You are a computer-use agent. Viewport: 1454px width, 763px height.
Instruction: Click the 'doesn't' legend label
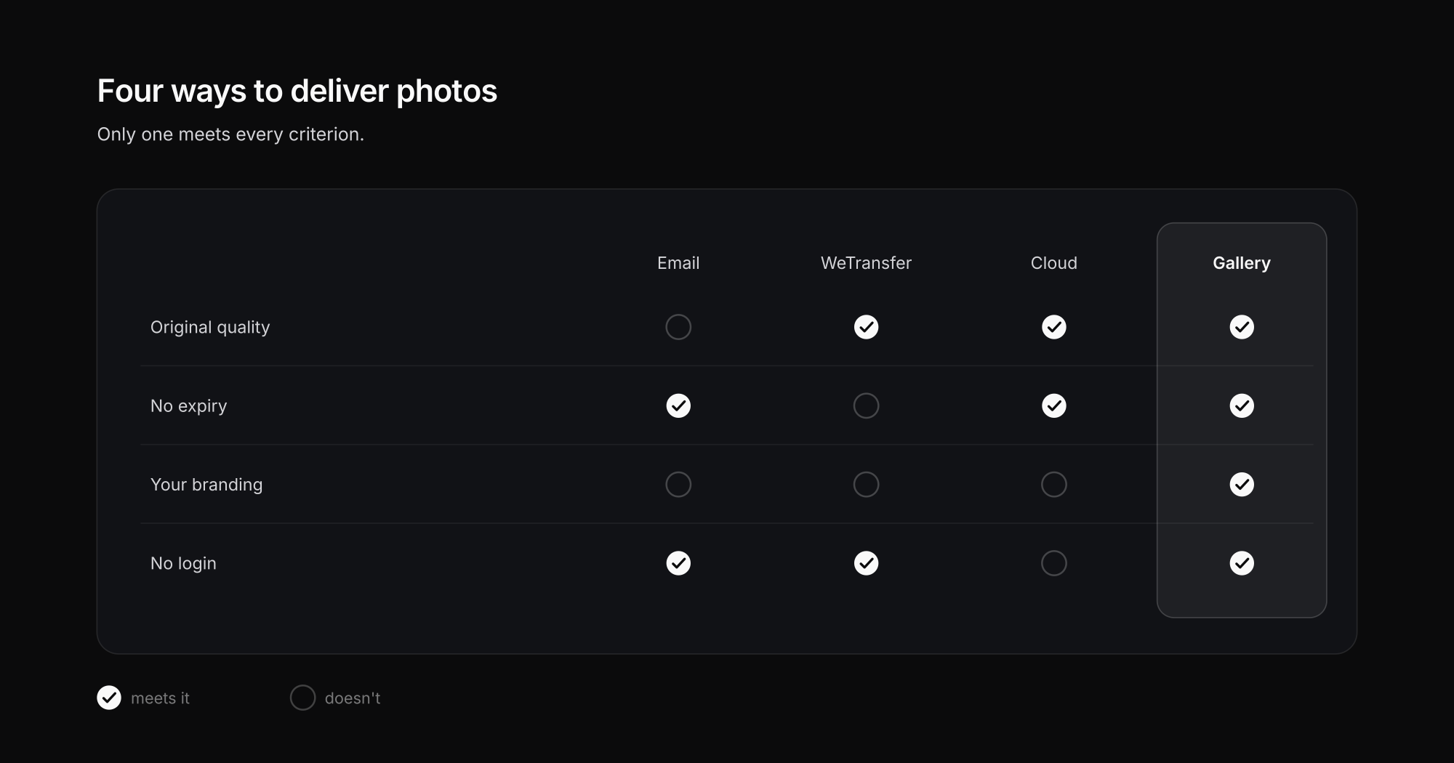tap(353, 698)
